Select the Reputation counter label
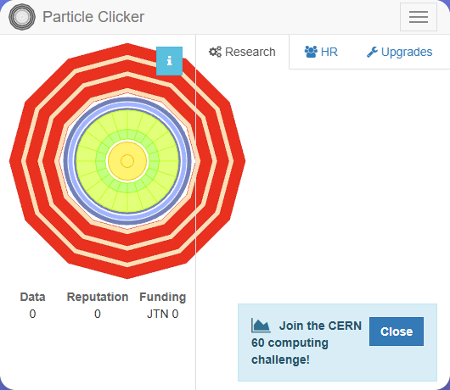Screen dimensions: 450x390 point(98,297)
